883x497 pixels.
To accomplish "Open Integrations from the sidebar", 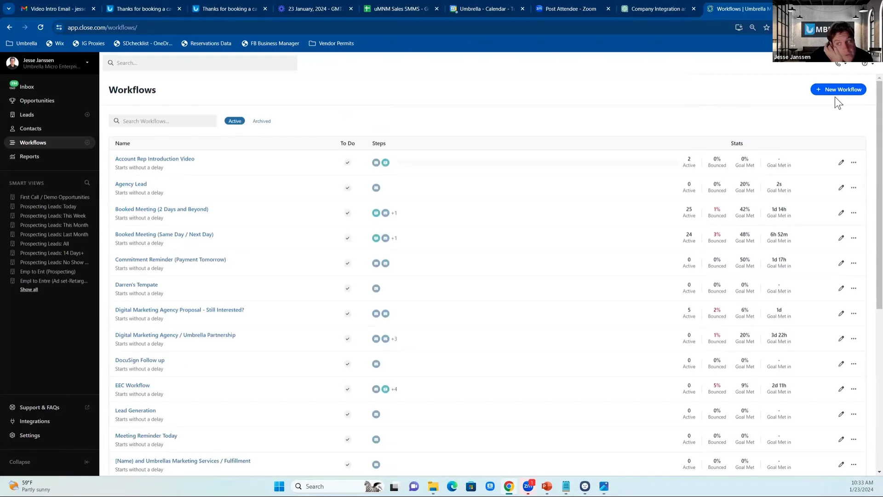I will point(34,422).
